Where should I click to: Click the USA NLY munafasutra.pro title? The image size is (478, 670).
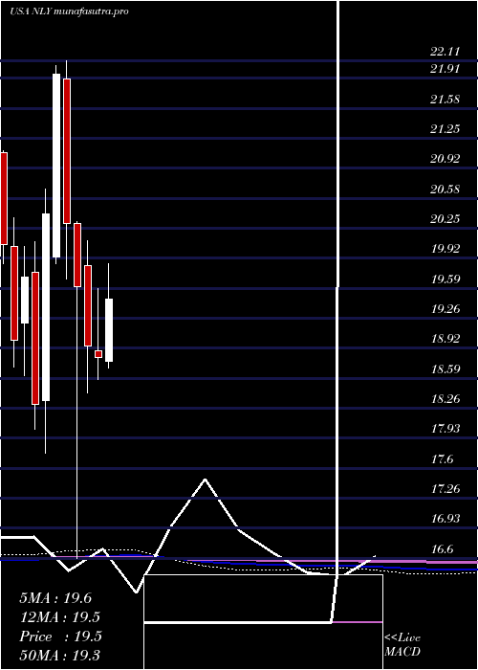(x=69, y=11)
